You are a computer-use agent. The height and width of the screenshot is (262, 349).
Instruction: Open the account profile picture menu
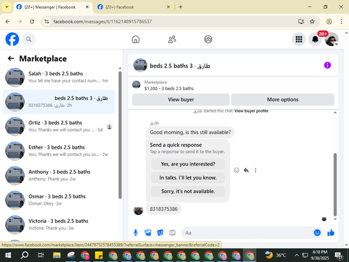pos(332,39)
